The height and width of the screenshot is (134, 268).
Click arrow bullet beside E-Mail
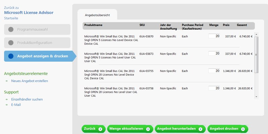pyautogui.click(x=6, y=105)
